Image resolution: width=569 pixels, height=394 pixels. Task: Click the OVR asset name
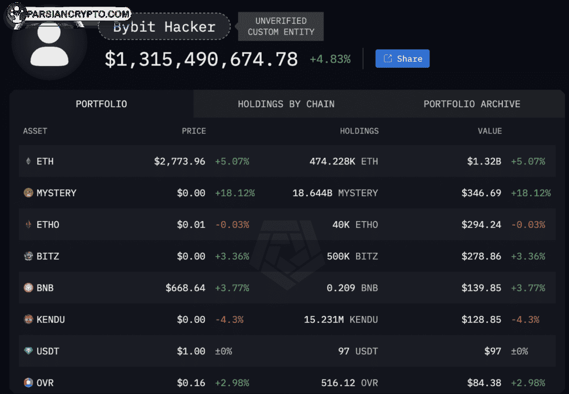pyautogui.click(x=45, y=382)
